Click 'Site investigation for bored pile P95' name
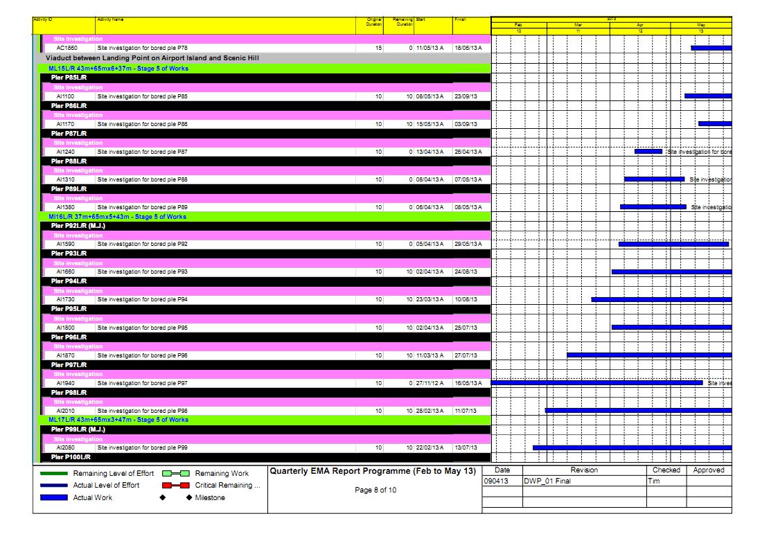The height and width of the screenshot is (550, 778). [143, 328]
